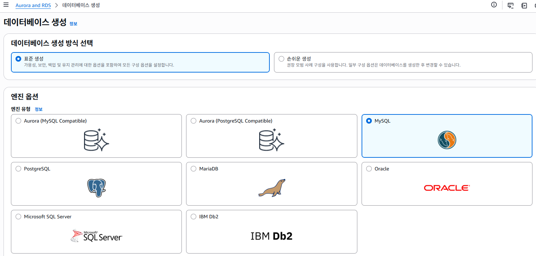
Task: Open the hamburger navigation menu
Action: [x=6, y=5]
